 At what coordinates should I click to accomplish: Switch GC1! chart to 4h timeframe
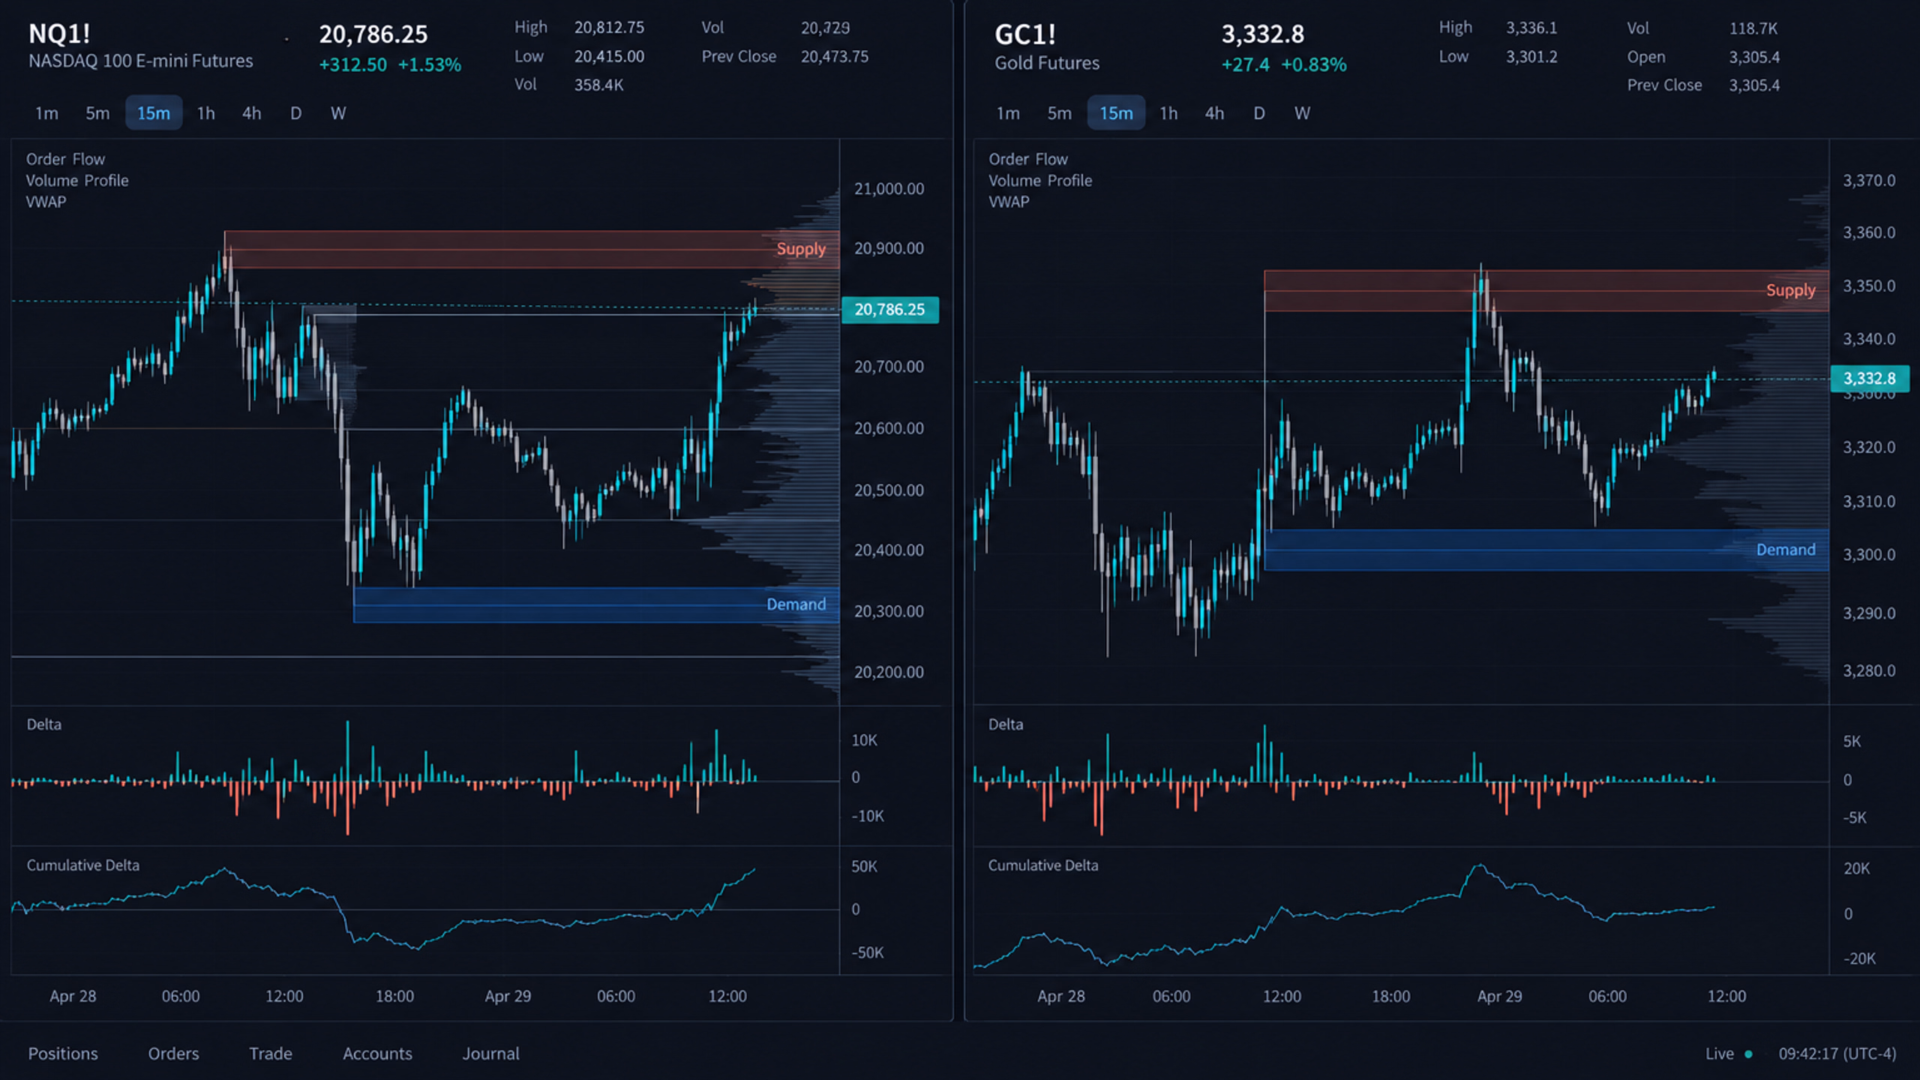(x=1214, y=113)
